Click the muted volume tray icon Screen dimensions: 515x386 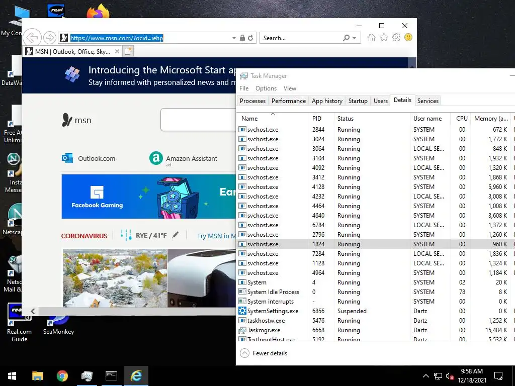pyautogui.click(x=450, y=376)
